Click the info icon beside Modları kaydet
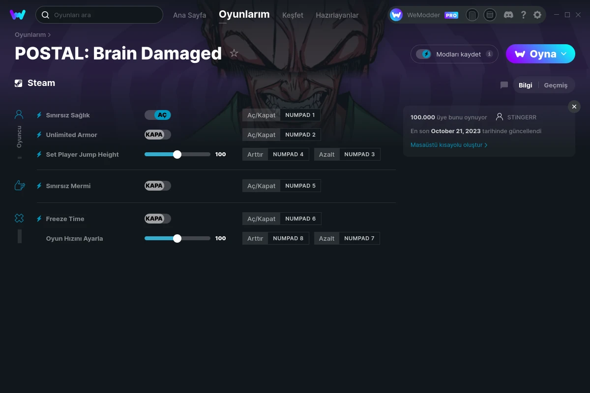The image size is (590, 393). point(489,54)
